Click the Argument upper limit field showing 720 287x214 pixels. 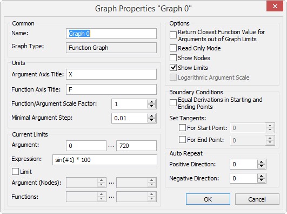click(x=136, y=146)
